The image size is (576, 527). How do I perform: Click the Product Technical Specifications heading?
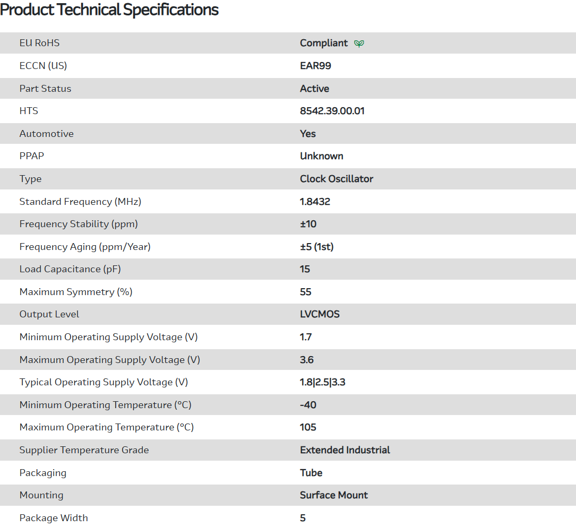(x=109, y=10)
